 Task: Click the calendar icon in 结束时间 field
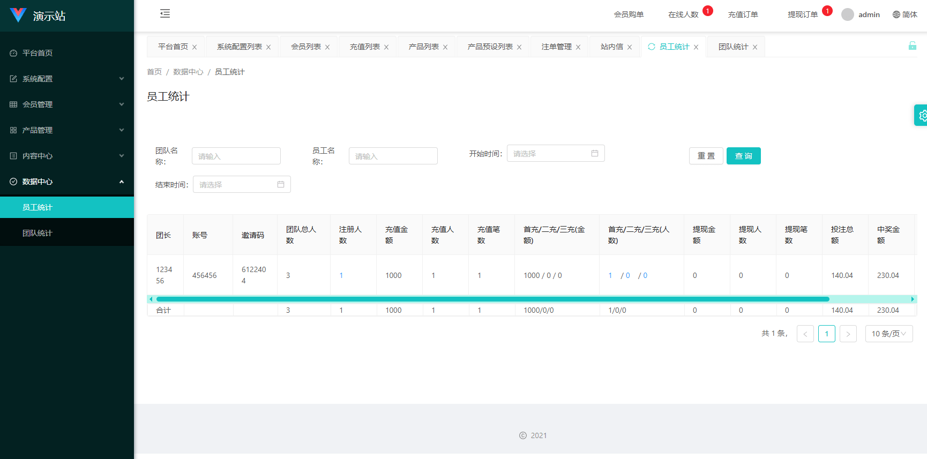(x=281, y=185)
